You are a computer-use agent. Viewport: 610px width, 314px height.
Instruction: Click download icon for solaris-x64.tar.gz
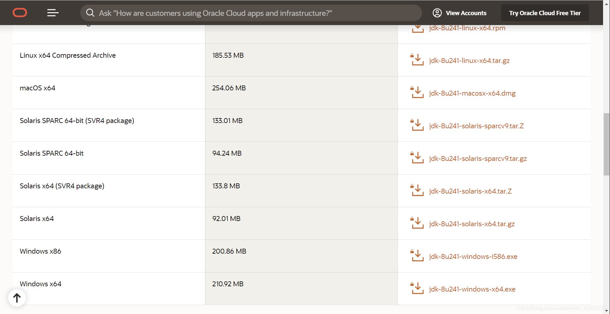[417, 223]
